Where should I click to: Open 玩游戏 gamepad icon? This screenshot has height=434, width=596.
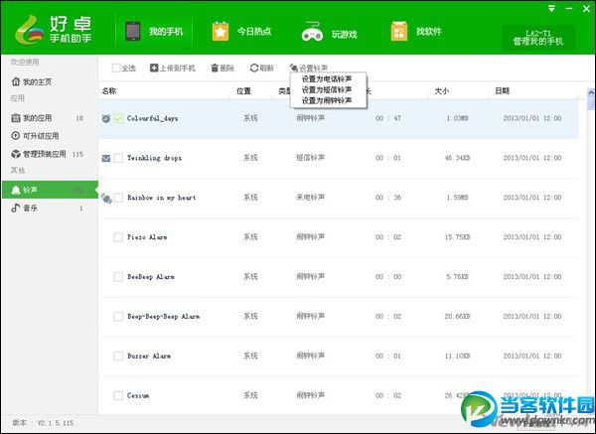pyautogui.click(x=312, y=31)
